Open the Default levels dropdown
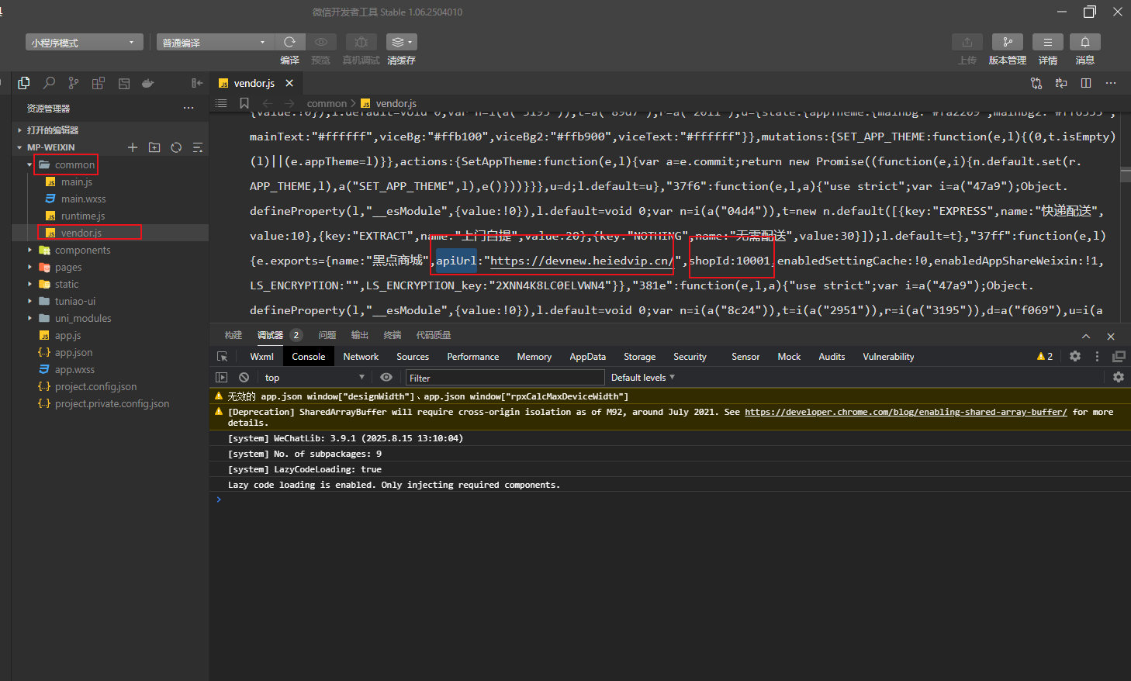The width and height of the screenshot is (1131, 681). 642,378
